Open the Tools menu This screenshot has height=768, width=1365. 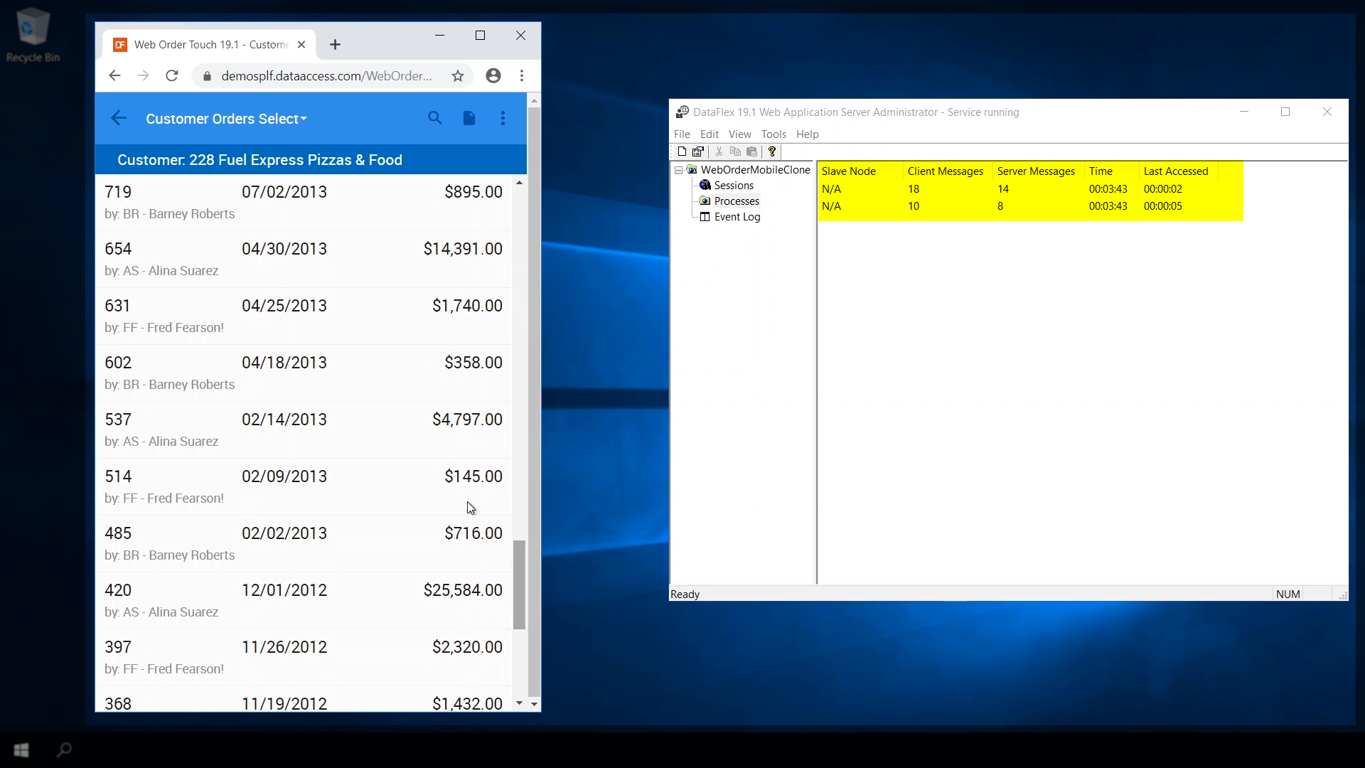pos(773,134)
